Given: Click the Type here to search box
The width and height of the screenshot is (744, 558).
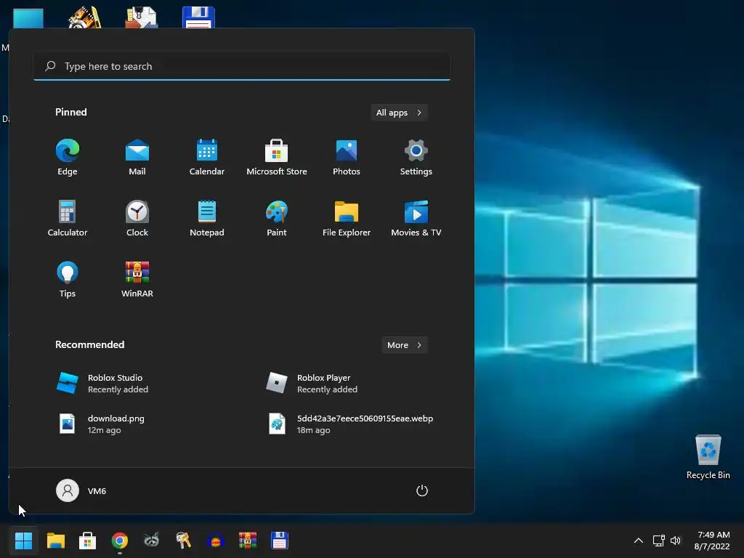Looking at the screenshot, I should pyautogui.click(x=242, y=66).
